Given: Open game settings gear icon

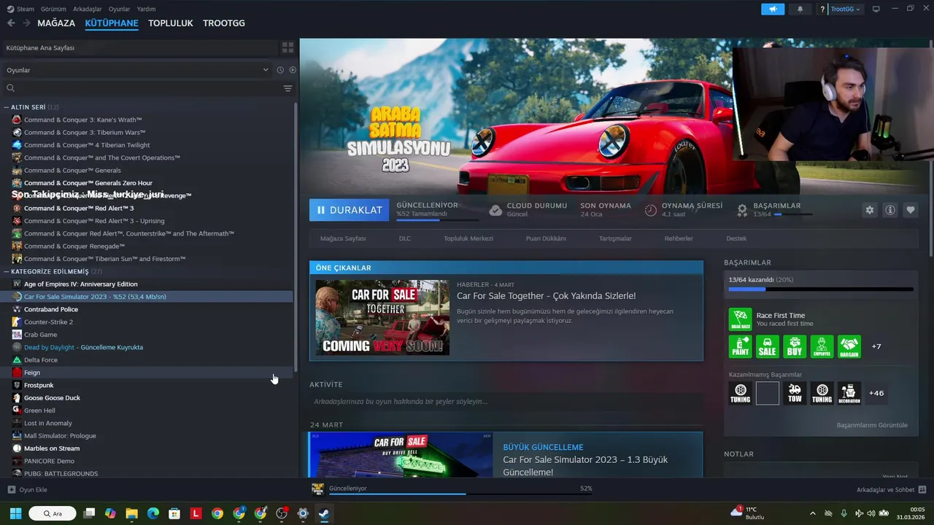Looking at the screenshot, I should tap(869, 210).
